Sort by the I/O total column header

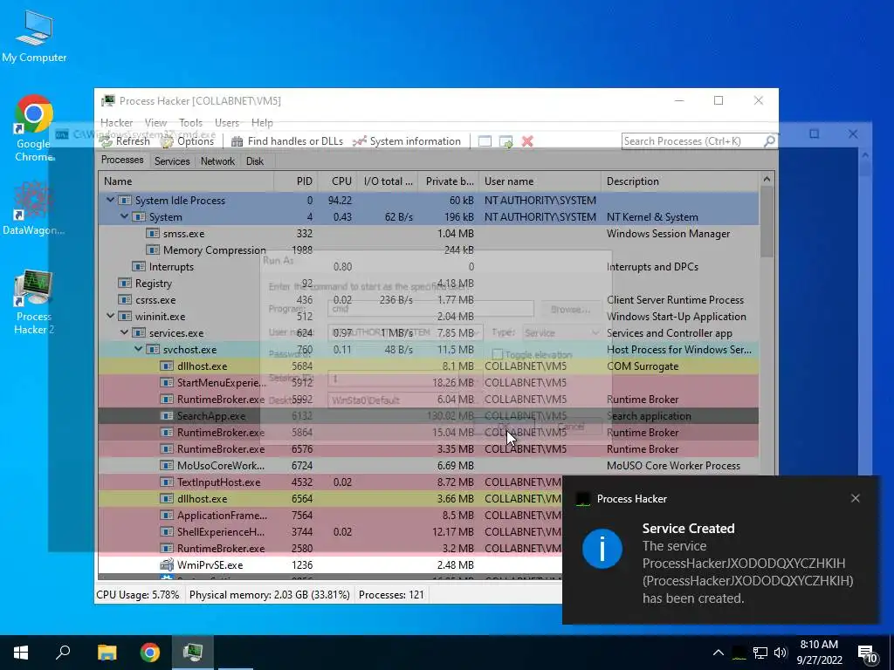point(388,181)
